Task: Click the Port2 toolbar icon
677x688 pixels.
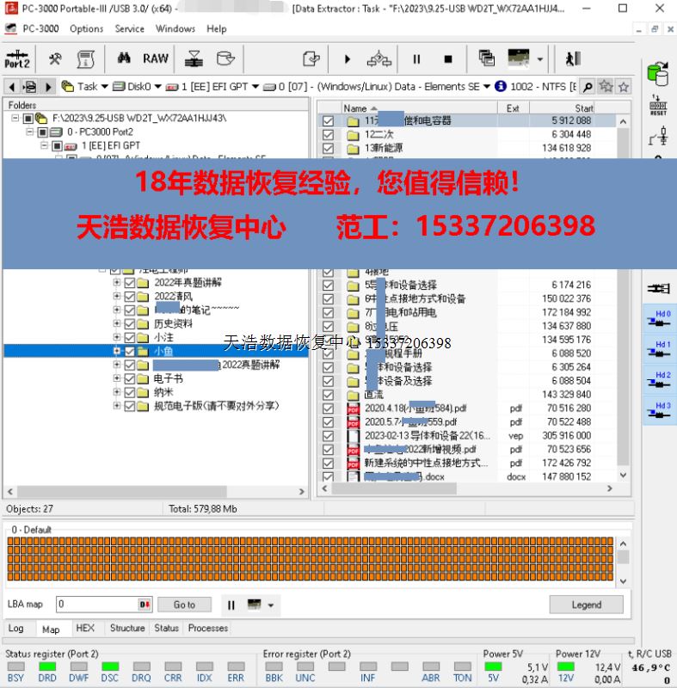Action: [17, 58]
